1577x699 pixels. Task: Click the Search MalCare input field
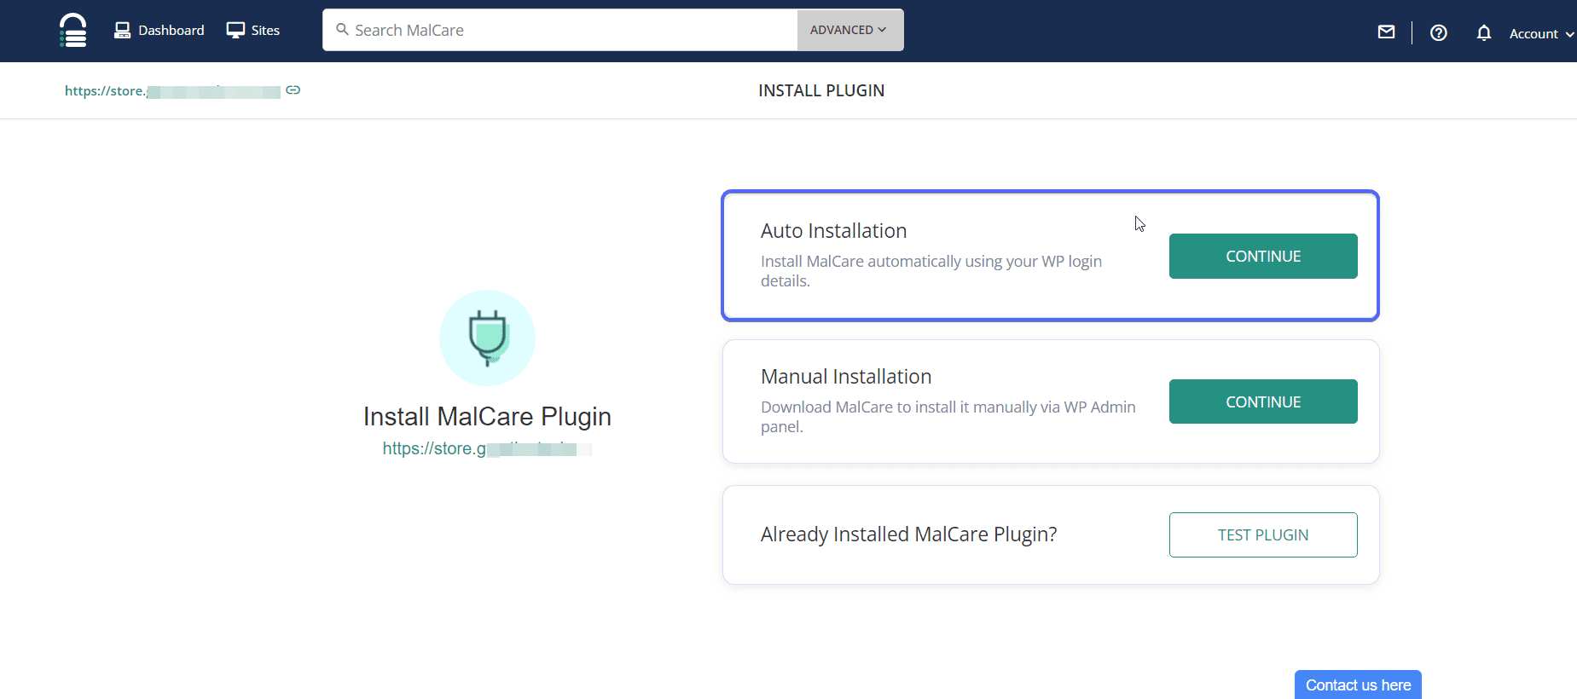coord(560,30)
